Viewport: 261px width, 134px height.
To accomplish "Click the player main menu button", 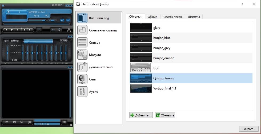I will (x=3, y=5).
